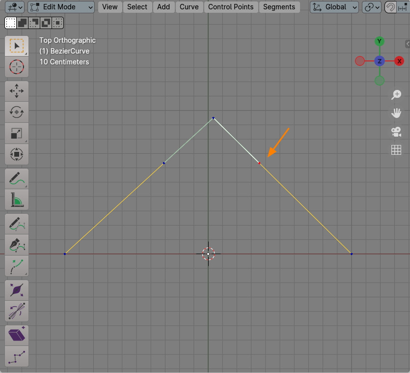410x373 pixels.
Task: Expand the sidebar with the arrow tab
Action: 408,44
